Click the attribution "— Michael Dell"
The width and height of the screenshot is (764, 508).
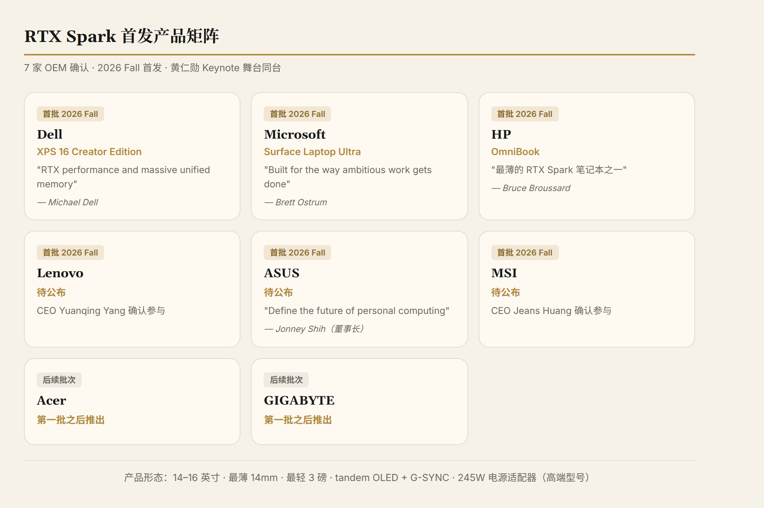(67, 202)
